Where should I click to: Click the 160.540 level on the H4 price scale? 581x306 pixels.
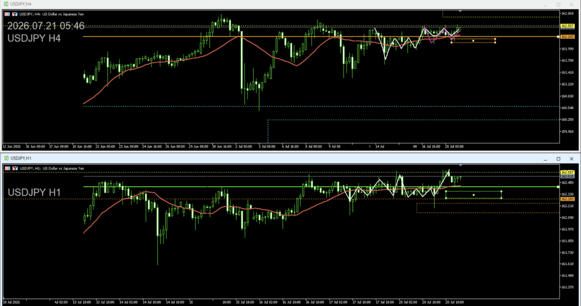click(x=567, y=108)
